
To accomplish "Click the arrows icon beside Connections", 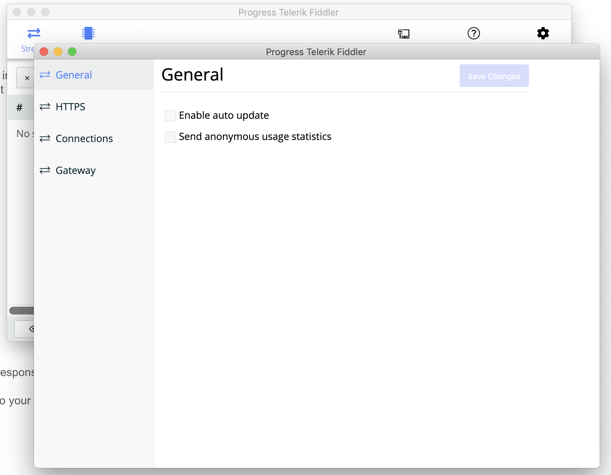I will [x=45, y=139].
